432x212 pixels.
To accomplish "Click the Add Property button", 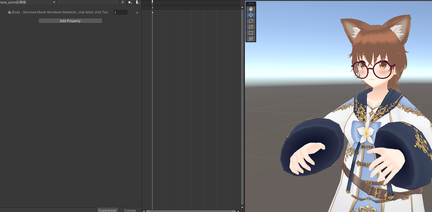I will [70, 21].
